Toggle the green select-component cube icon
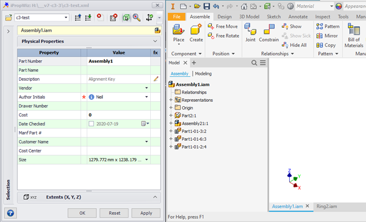Image resolution: width=366 pixels, height=222 pixels. click(x=126, y=17)
